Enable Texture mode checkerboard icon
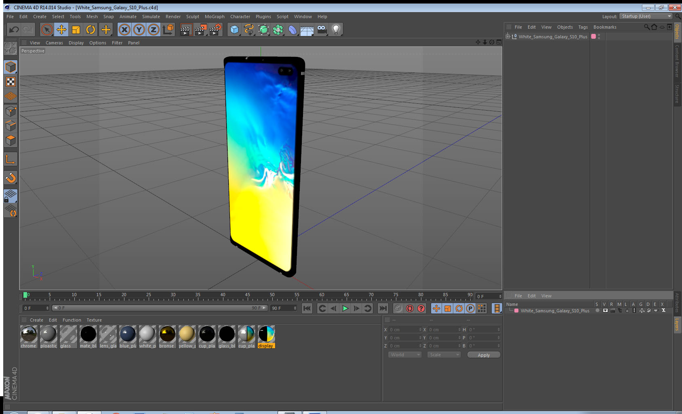Screen dimensions: 682x414 (11, 82)
